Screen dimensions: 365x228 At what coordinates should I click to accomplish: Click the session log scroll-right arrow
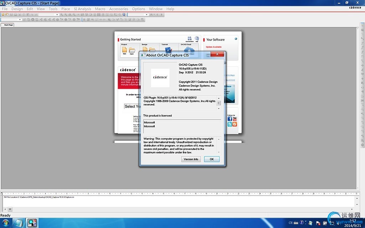point(352,209)
